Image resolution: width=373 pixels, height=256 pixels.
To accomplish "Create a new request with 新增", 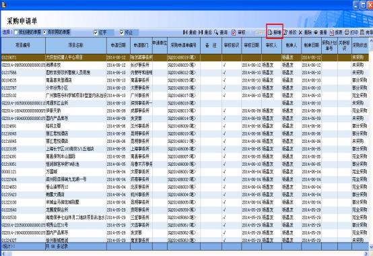I will (274, 32).
